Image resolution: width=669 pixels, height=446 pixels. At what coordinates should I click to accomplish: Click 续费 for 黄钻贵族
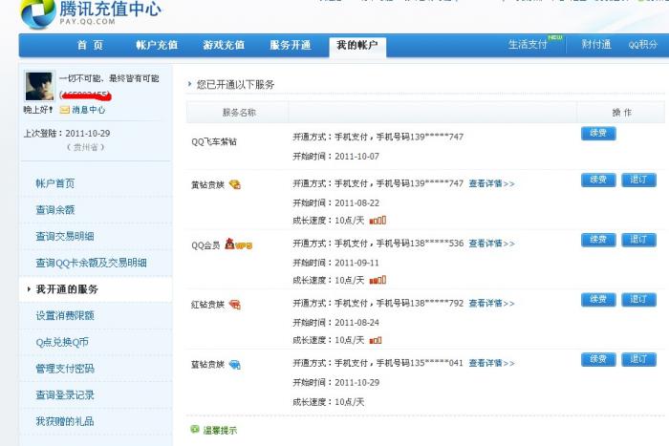coord(598,180)
